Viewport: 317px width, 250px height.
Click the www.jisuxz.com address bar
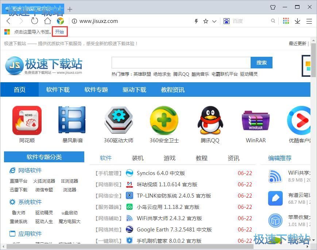(x=98, y=21)
